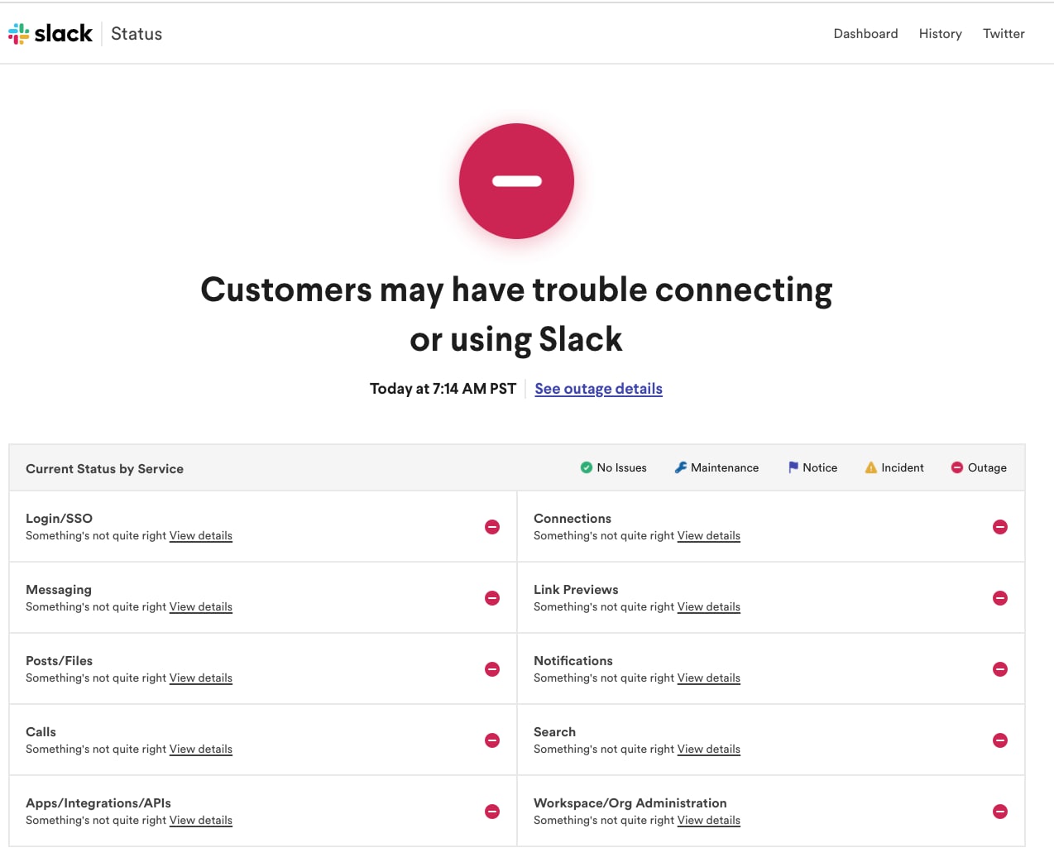1054x867 pixels.
Task: Click the Status label next to Slack logo
Action: pyautogui.click(x=137, y=34)
